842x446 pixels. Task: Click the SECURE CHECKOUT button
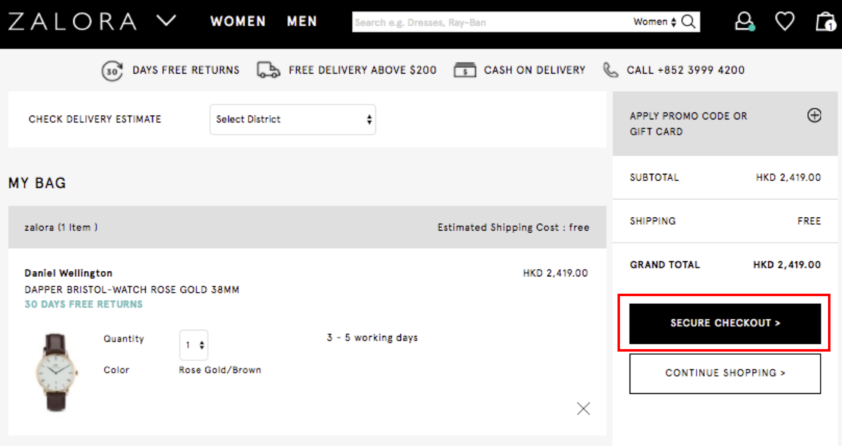725,323
